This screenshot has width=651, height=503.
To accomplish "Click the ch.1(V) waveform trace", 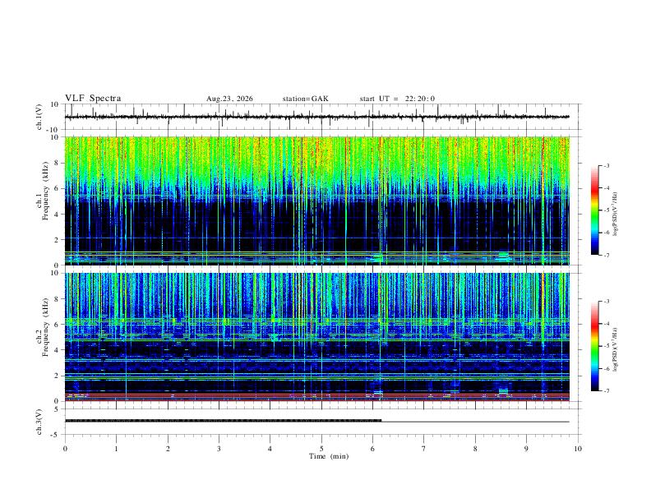I will click(316, 117).
